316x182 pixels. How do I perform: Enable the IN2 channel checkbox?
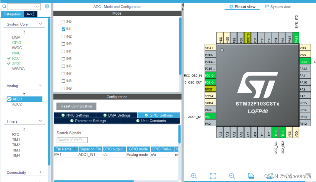[x=63, y=36]
